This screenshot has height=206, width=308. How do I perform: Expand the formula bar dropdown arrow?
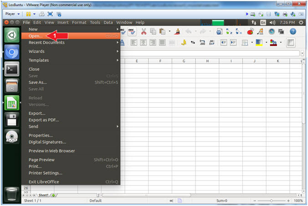(302, 53)
